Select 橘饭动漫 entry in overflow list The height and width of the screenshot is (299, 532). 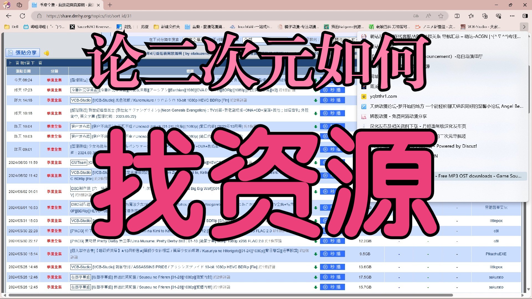click(443, 116)
